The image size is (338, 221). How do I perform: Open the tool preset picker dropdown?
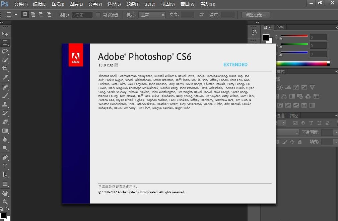pyautogui.click(x=16, y=15)
